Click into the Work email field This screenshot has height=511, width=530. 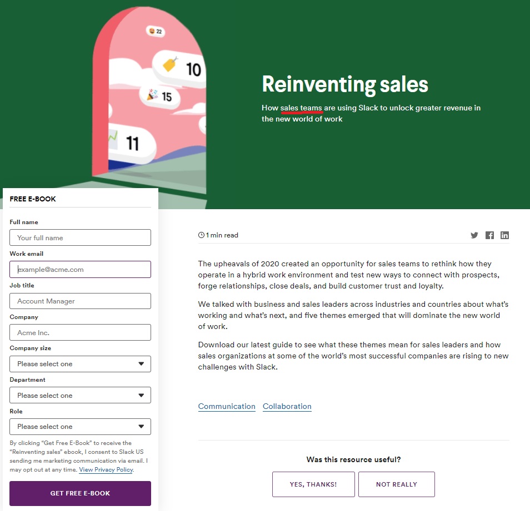(x=80, y=270)
